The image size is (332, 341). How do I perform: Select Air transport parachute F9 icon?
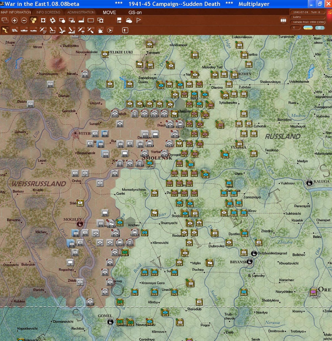click(81, 30)
